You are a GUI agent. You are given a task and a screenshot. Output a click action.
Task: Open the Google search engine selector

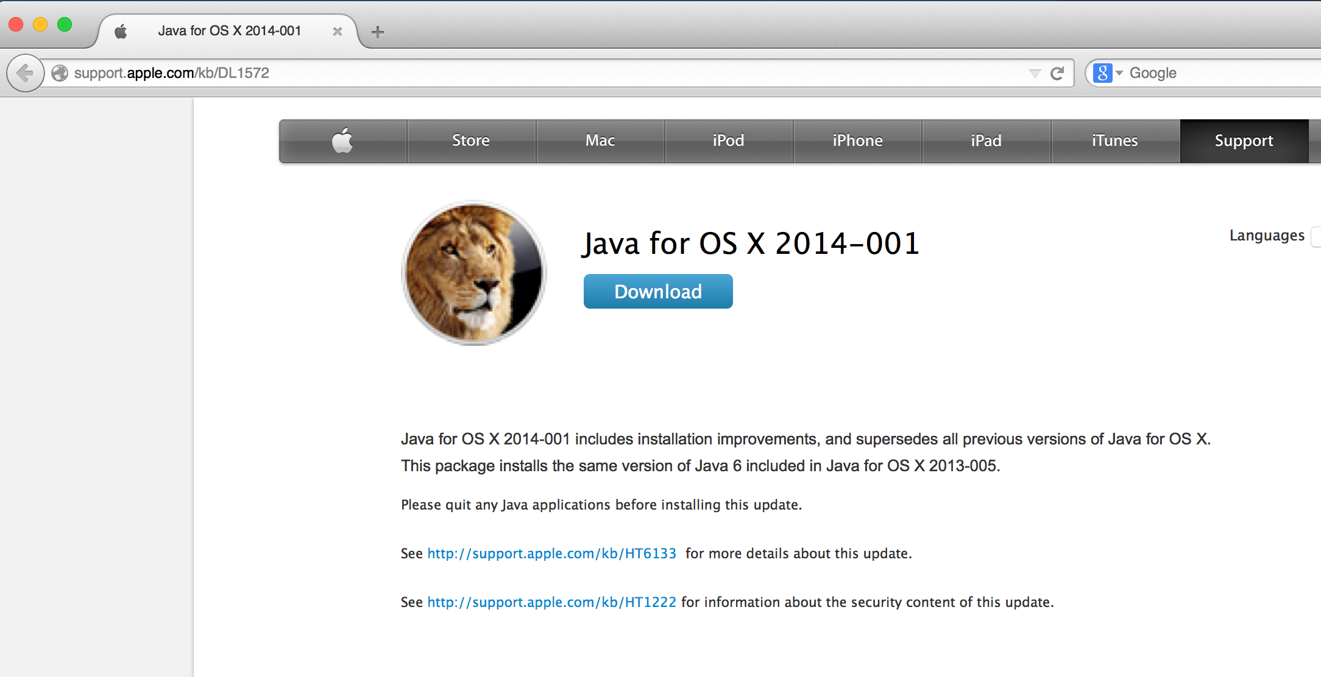[1108, 73]
